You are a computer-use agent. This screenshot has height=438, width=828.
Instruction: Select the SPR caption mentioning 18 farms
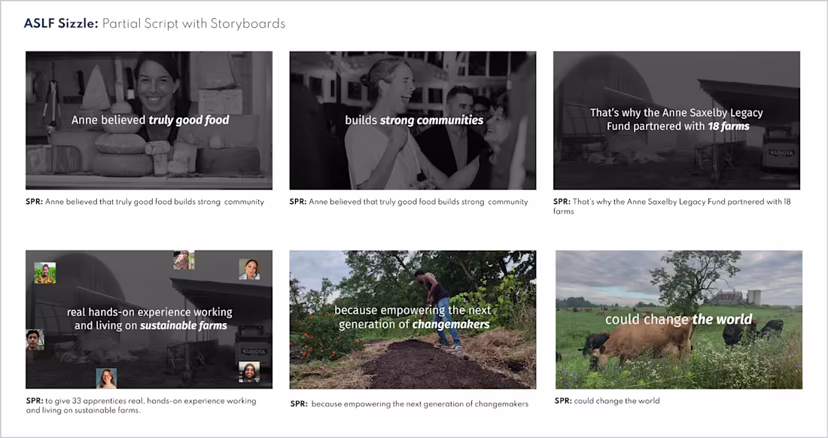click(671, 205)
